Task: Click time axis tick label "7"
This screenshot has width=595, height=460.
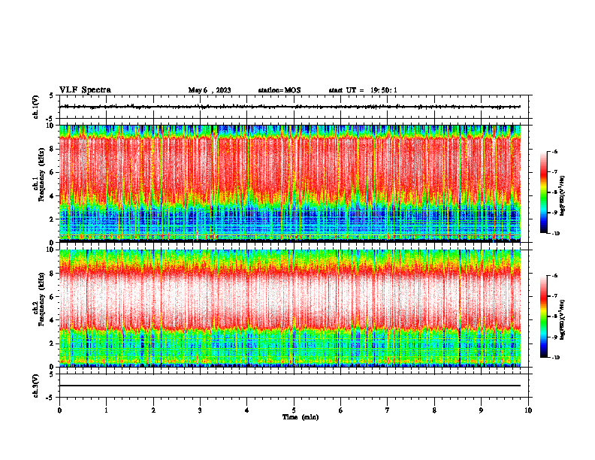Action: point(388,410)
